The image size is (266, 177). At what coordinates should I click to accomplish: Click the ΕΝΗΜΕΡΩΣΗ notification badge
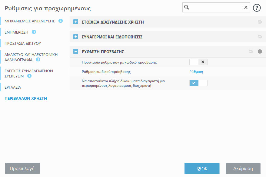click(x=34, y=32)
